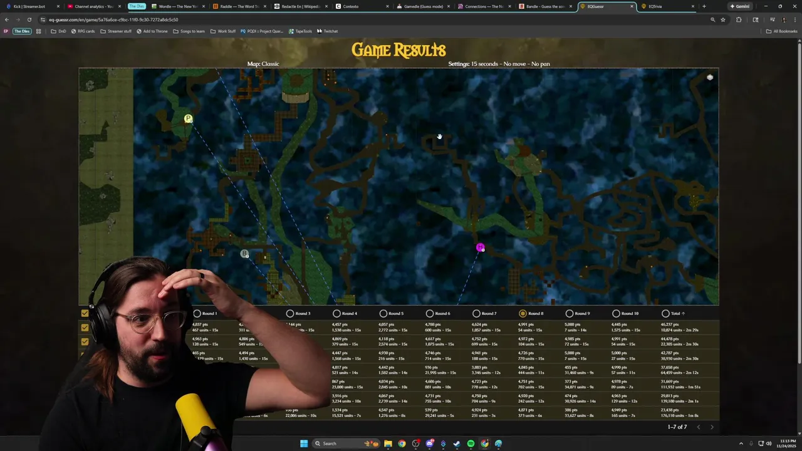
Task: Open the Chrome three-dot menu
Action: point(795,19)
